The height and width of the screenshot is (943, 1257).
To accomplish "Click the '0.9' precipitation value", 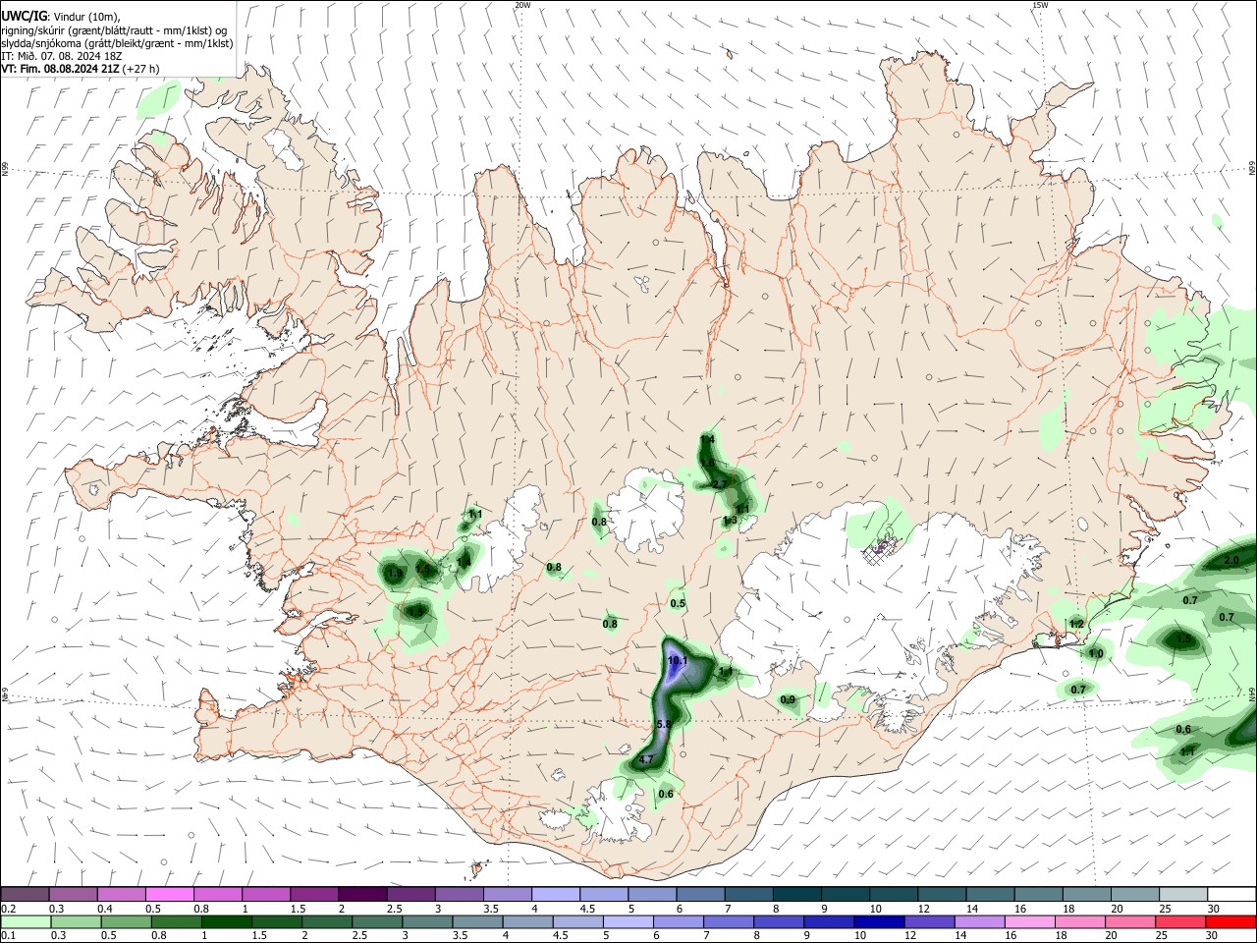I will (x=788, y=699).
